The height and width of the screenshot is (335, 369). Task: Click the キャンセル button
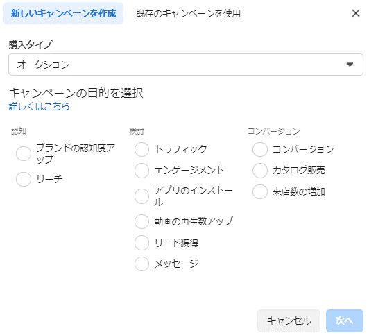click(x=289, y=320)
